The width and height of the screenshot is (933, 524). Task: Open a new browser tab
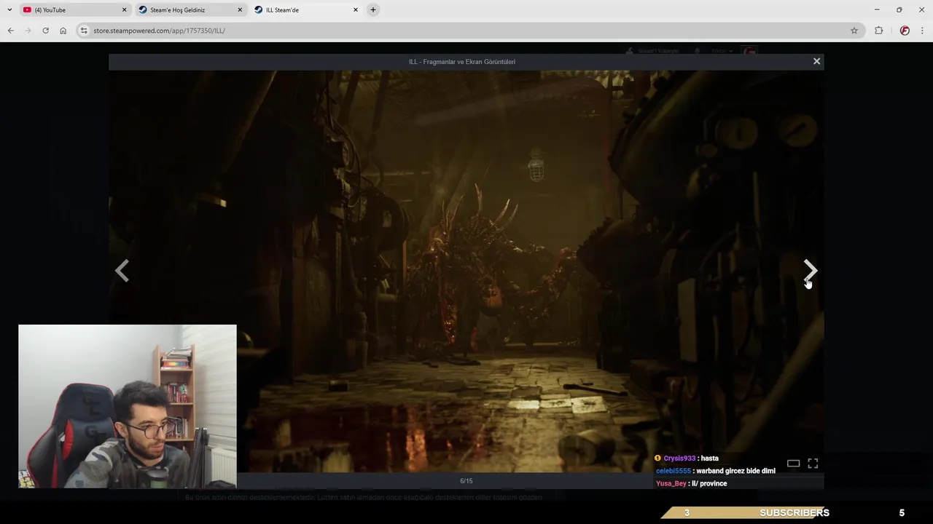(x=373, y=10)
